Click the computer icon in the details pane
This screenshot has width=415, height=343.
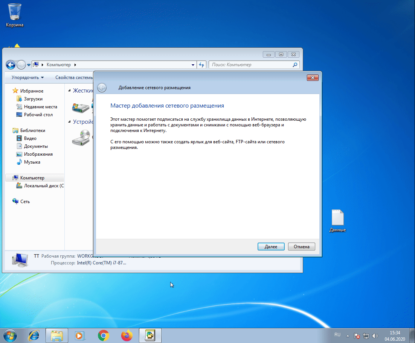point(20,260)
